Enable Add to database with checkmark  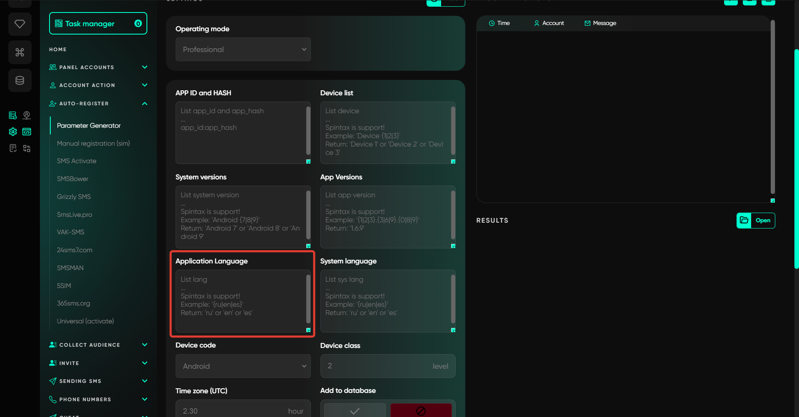(x=355, y=411)
